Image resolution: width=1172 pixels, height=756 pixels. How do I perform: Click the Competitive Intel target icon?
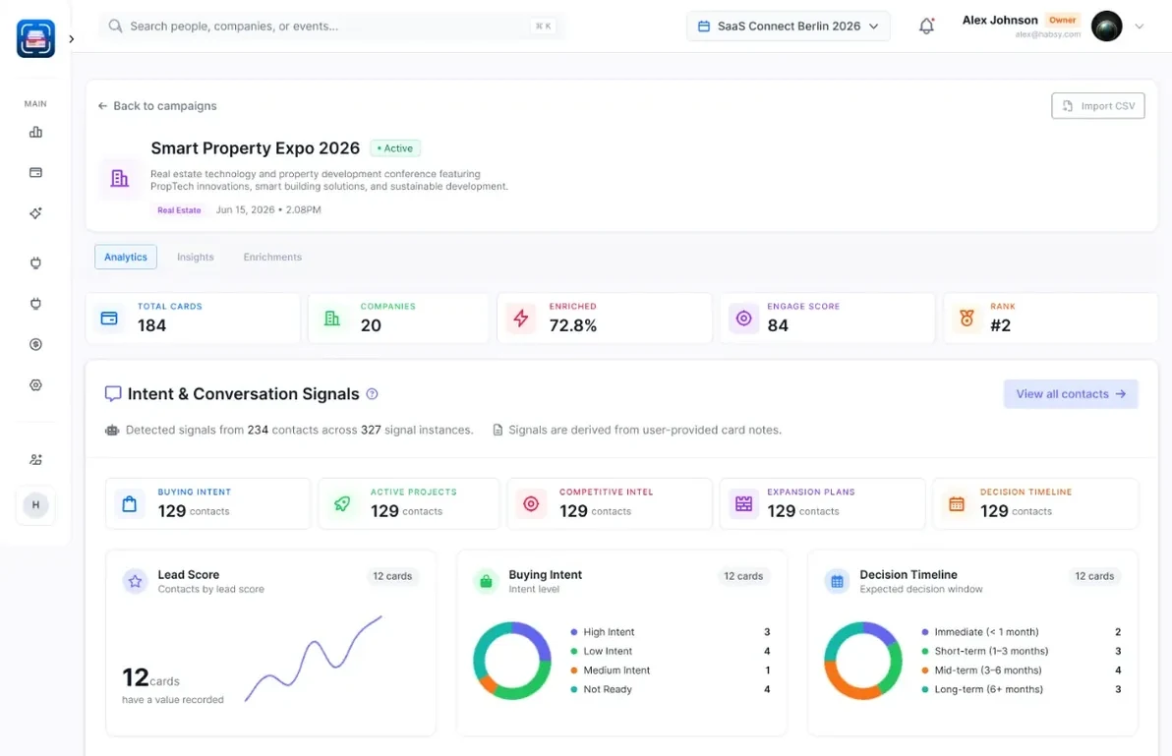pyautogui.click(x=531, y=504)
